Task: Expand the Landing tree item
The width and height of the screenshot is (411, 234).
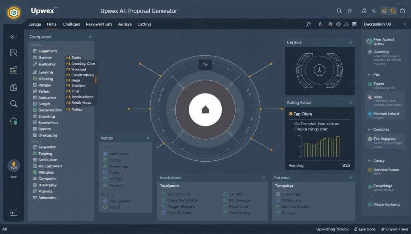Action: pos(35,72)
